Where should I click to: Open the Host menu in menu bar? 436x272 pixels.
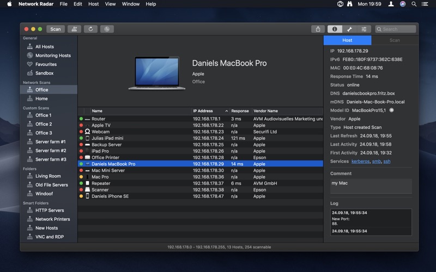(x=93, y=4)
